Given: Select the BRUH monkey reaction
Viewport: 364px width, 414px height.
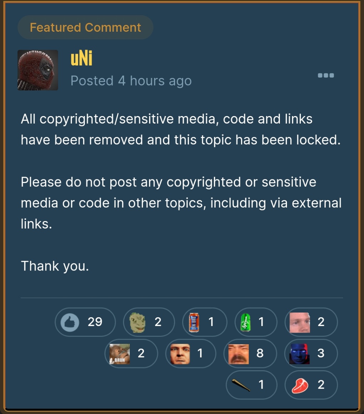Looking at the screenshot, I should pos(132,353).
